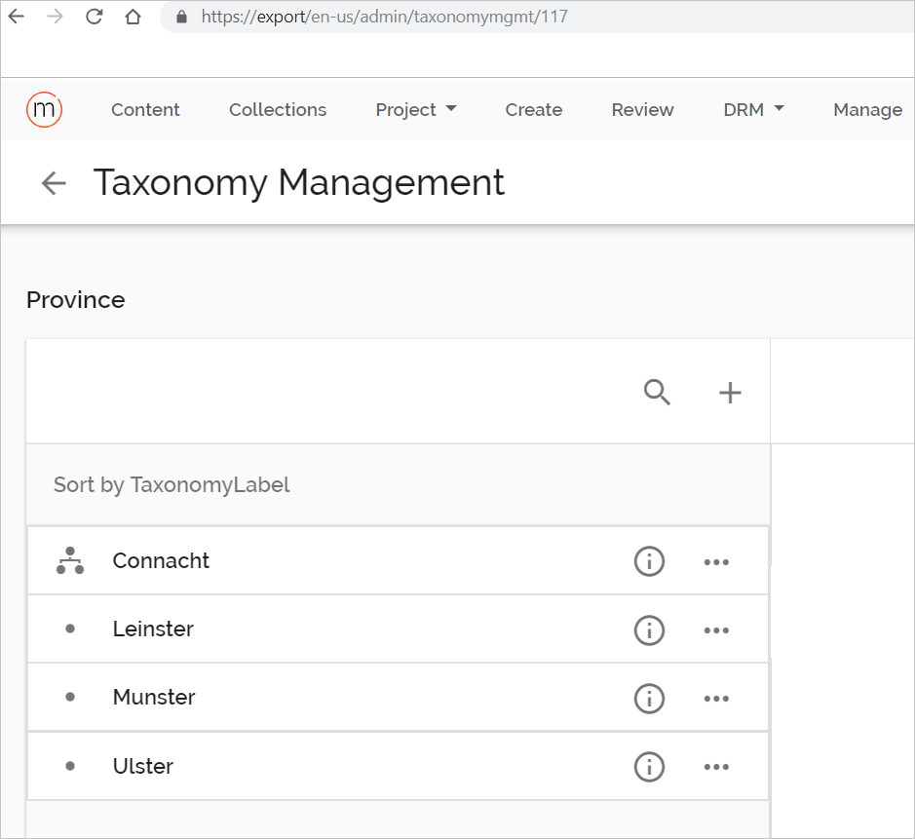Change sorting via 'Sort by TaxonomyLabel'
915x839 pixels.
click(x=172, y=484)
